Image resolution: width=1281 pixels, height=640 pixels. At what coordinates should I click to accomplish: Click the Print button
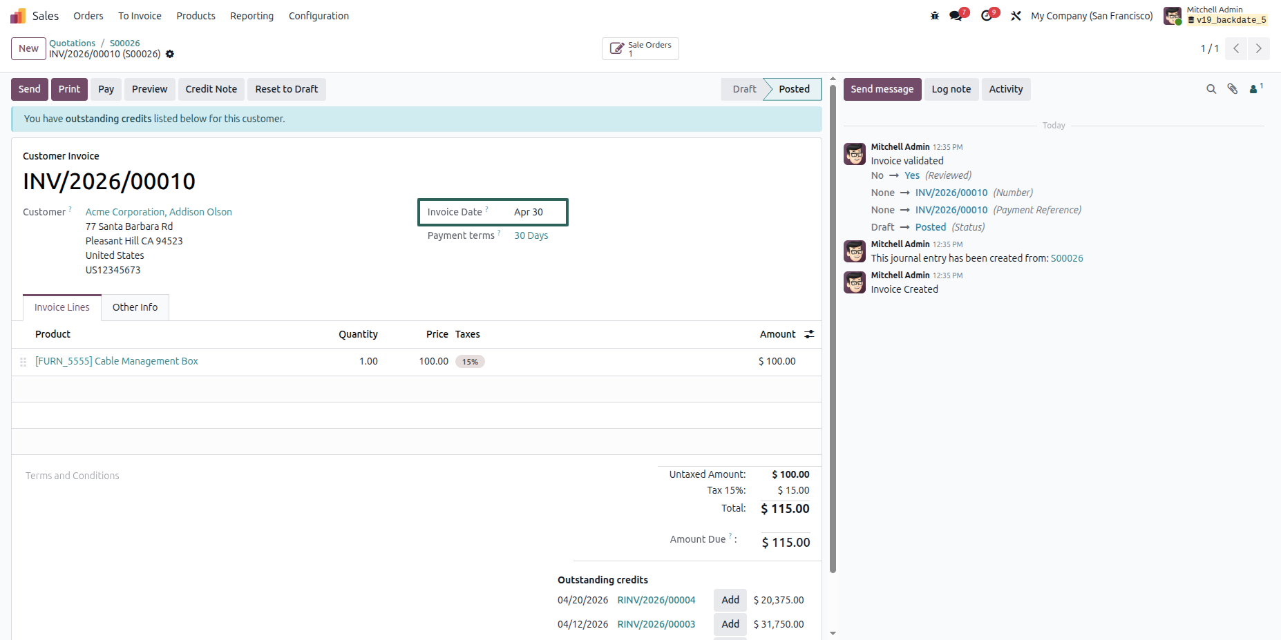click(69, 89)
